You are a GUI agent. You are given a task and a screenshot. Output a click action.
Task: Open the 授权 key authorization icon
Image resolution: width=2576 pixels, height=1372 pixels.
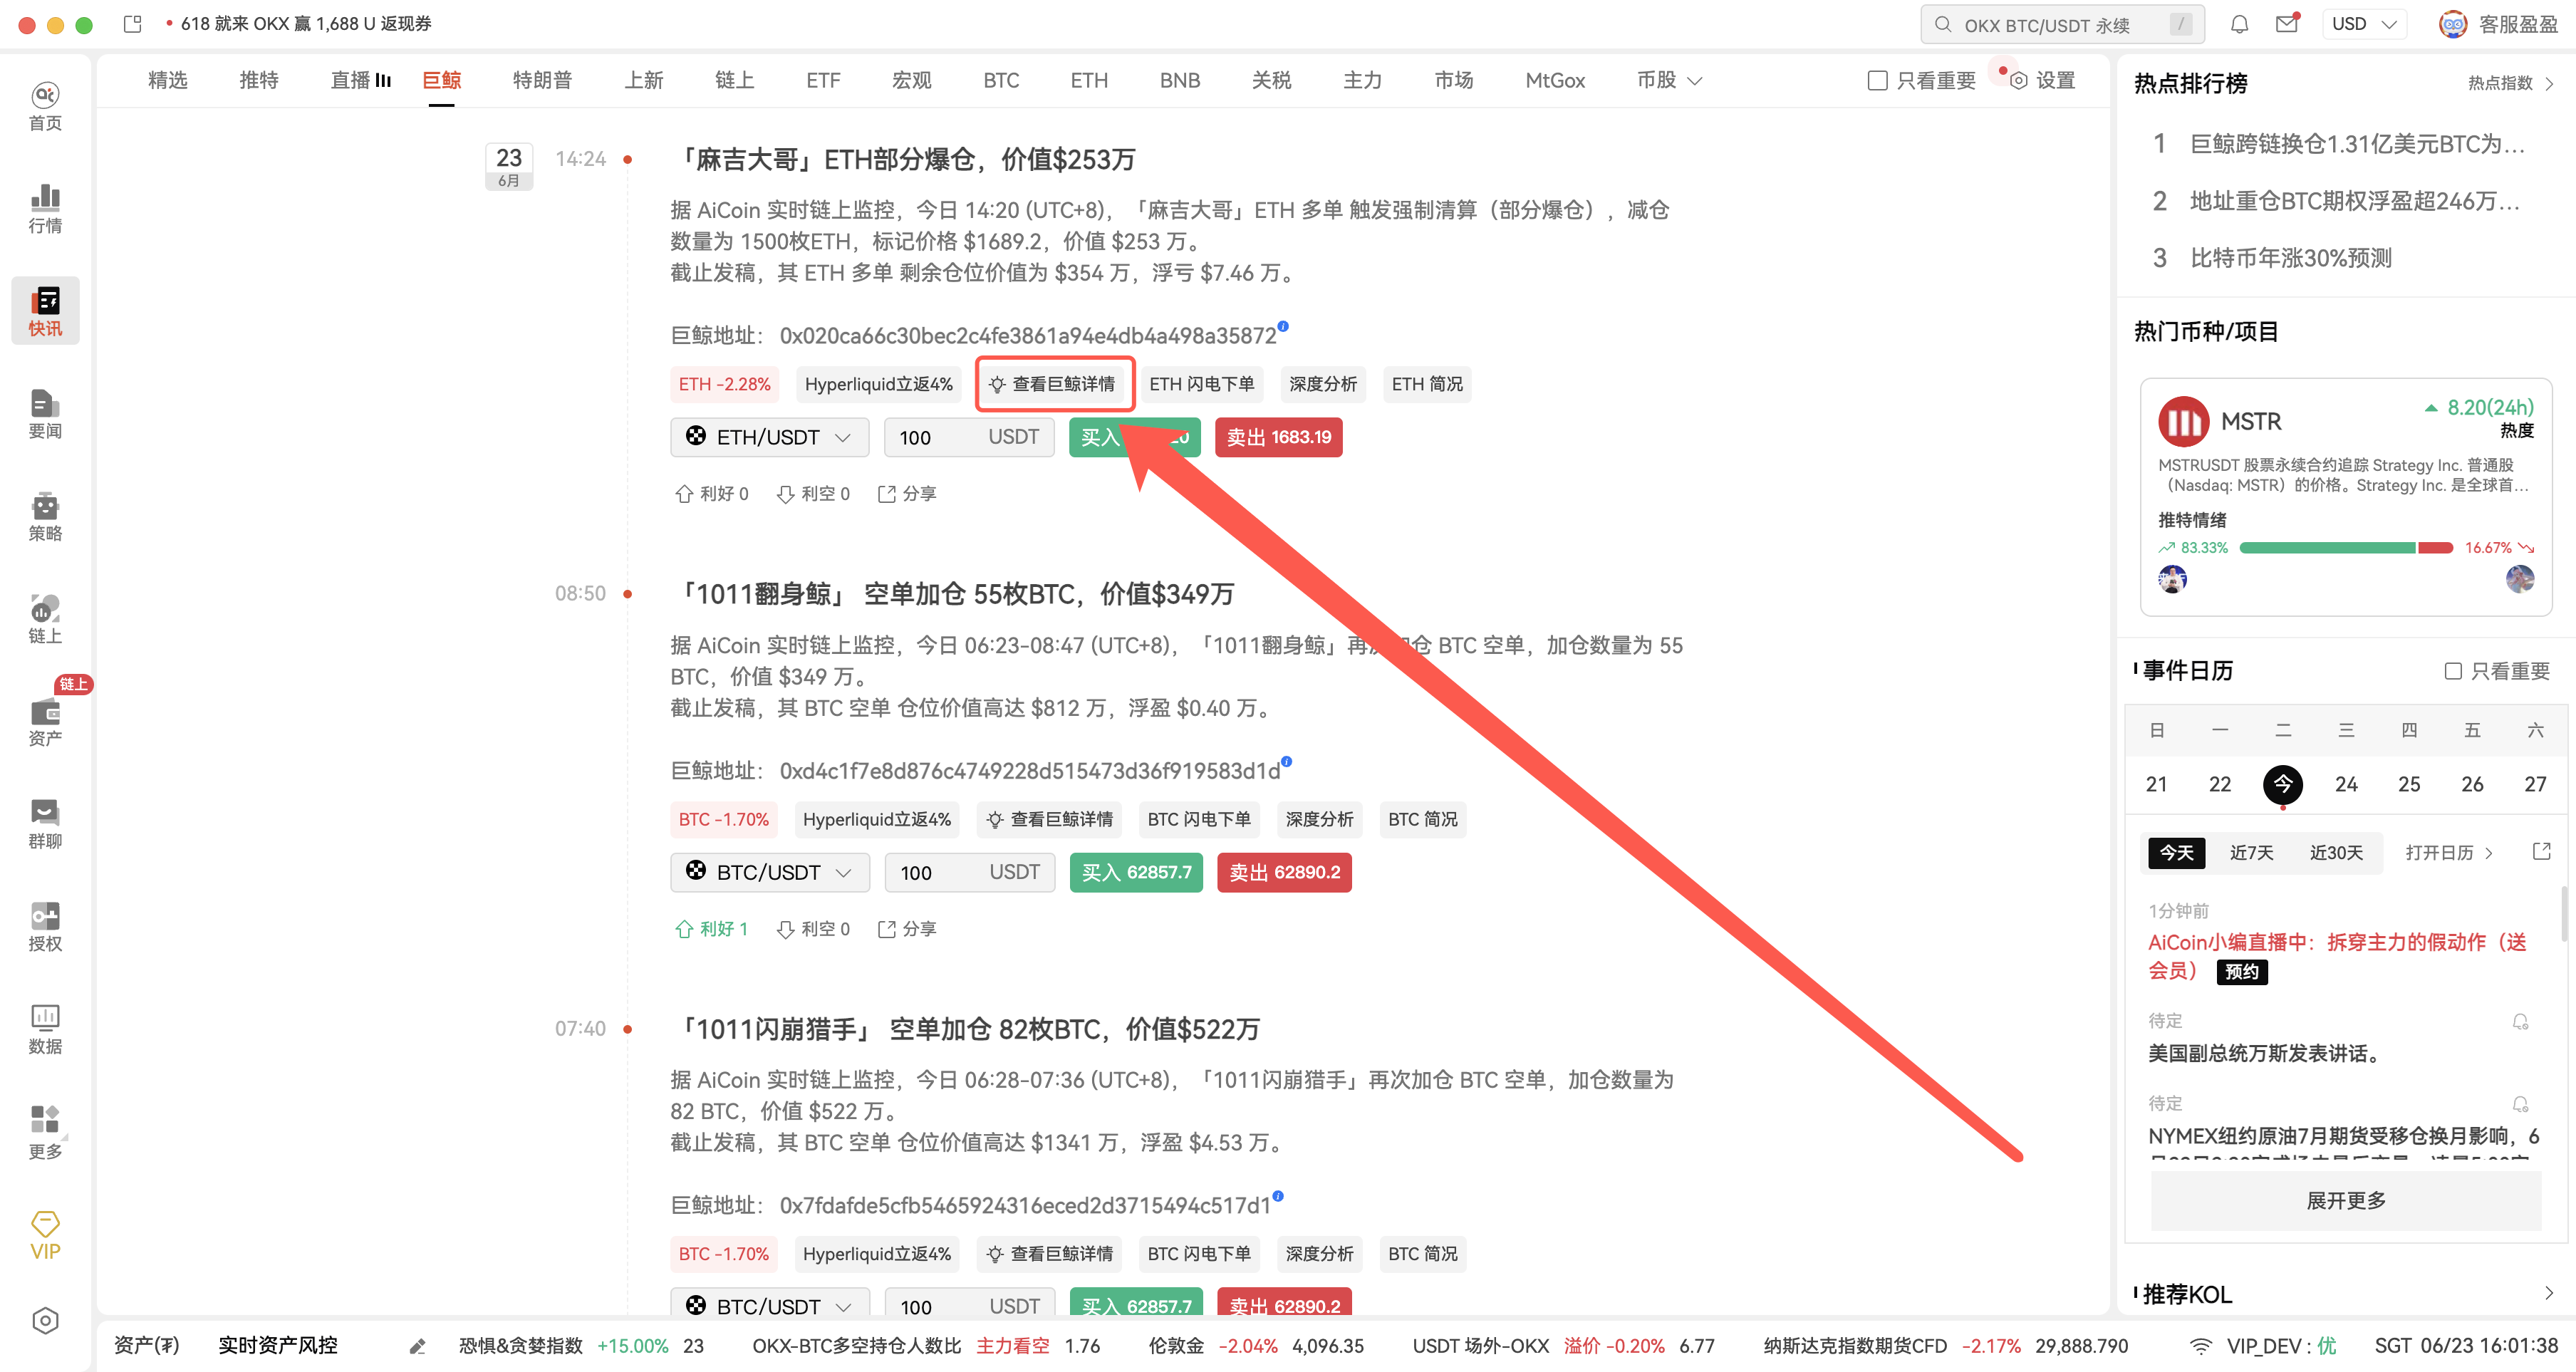tap(45, 927)
